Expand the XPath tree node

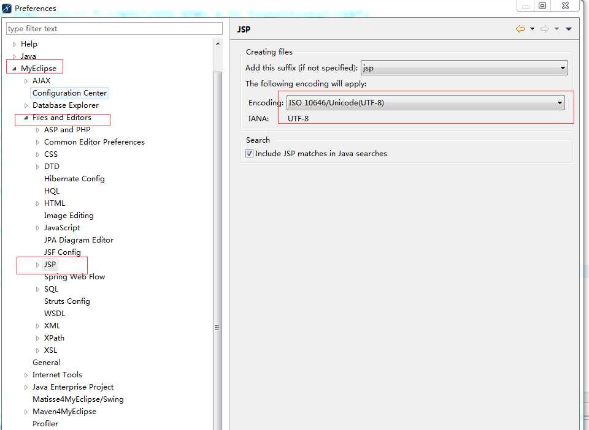point(37,339)
